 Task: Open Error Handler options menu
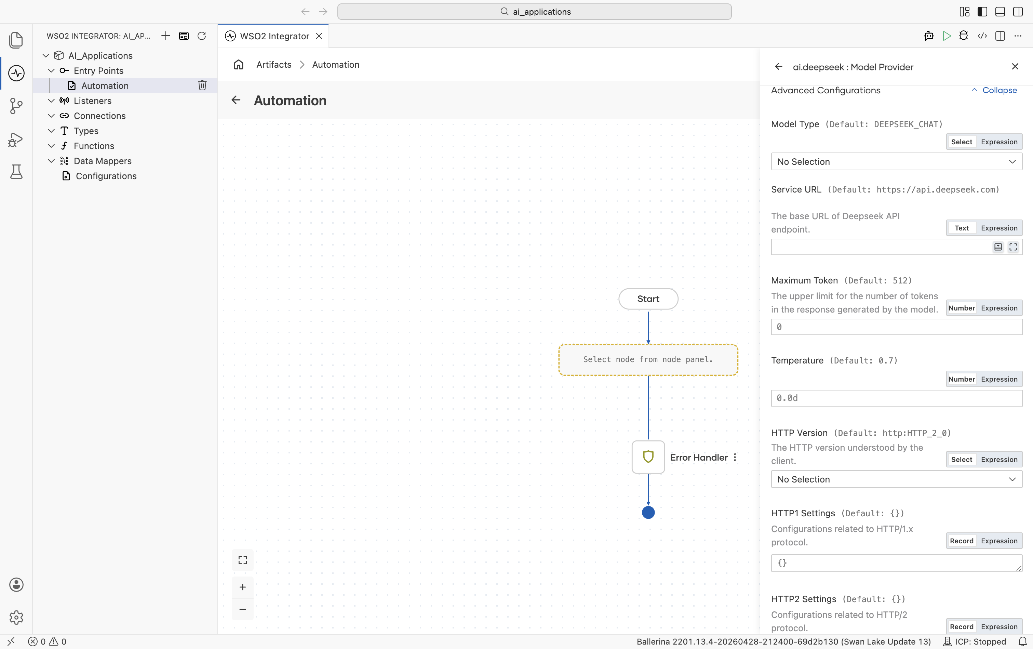(735, 457)
